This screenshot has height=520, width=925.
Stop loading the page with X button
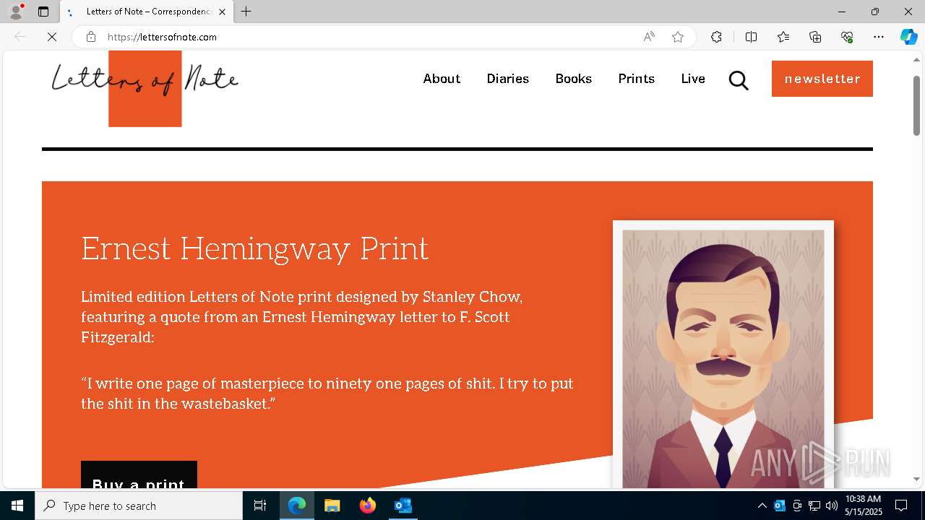point(52,37)
